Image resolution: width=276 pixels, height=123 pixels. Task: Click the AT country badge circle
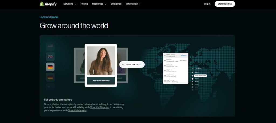coord(123,65)
